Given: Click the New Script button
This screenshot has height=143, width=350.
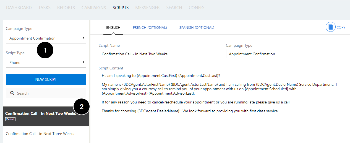Looking at the screenshot, I should tap(46, 79).
